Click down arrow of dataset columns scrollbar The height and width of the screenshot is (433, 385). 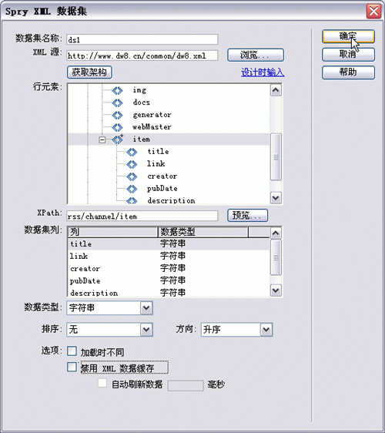coord(276,290)
